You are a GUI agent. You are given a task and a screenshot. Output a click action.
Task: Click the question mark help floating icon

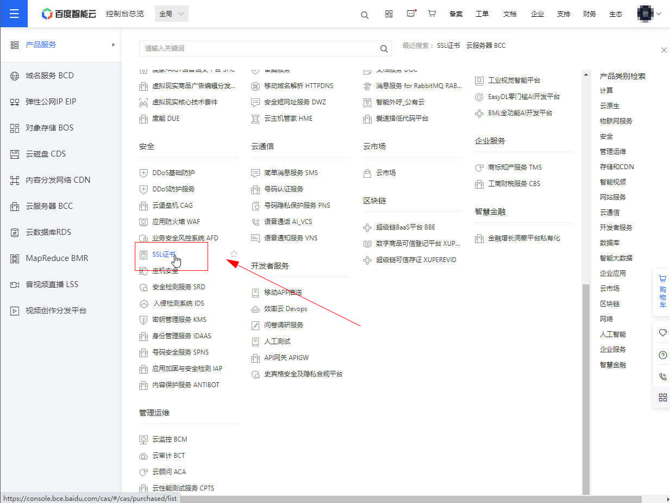pyautogui.click(x=662, y=355)
